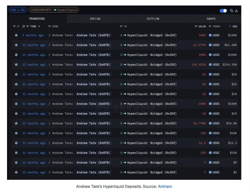Open the chain link filter icon in header
This screenshot has height=192, width=250.
click(x=18, y=26)
